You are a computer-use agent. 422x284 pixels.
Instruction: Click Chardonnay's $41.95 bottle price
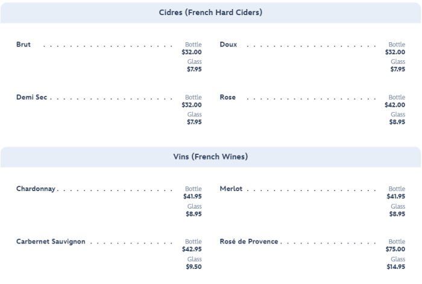click(192, 196)
